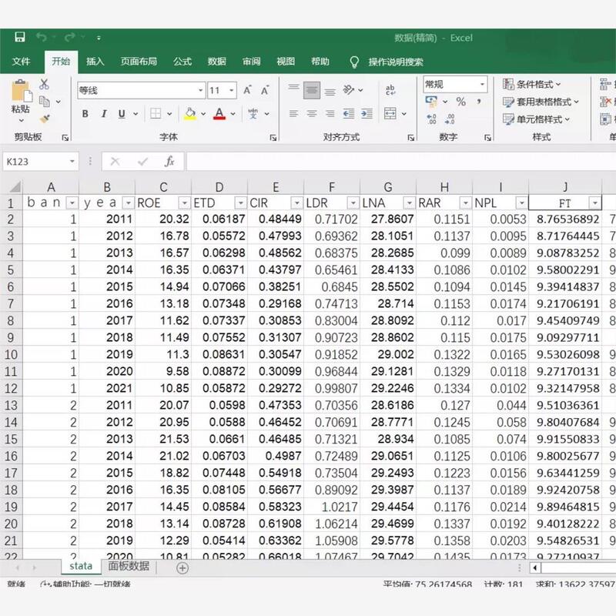
Task: Apply the yellow fill color bucket
Action: [x=190, y=113]
